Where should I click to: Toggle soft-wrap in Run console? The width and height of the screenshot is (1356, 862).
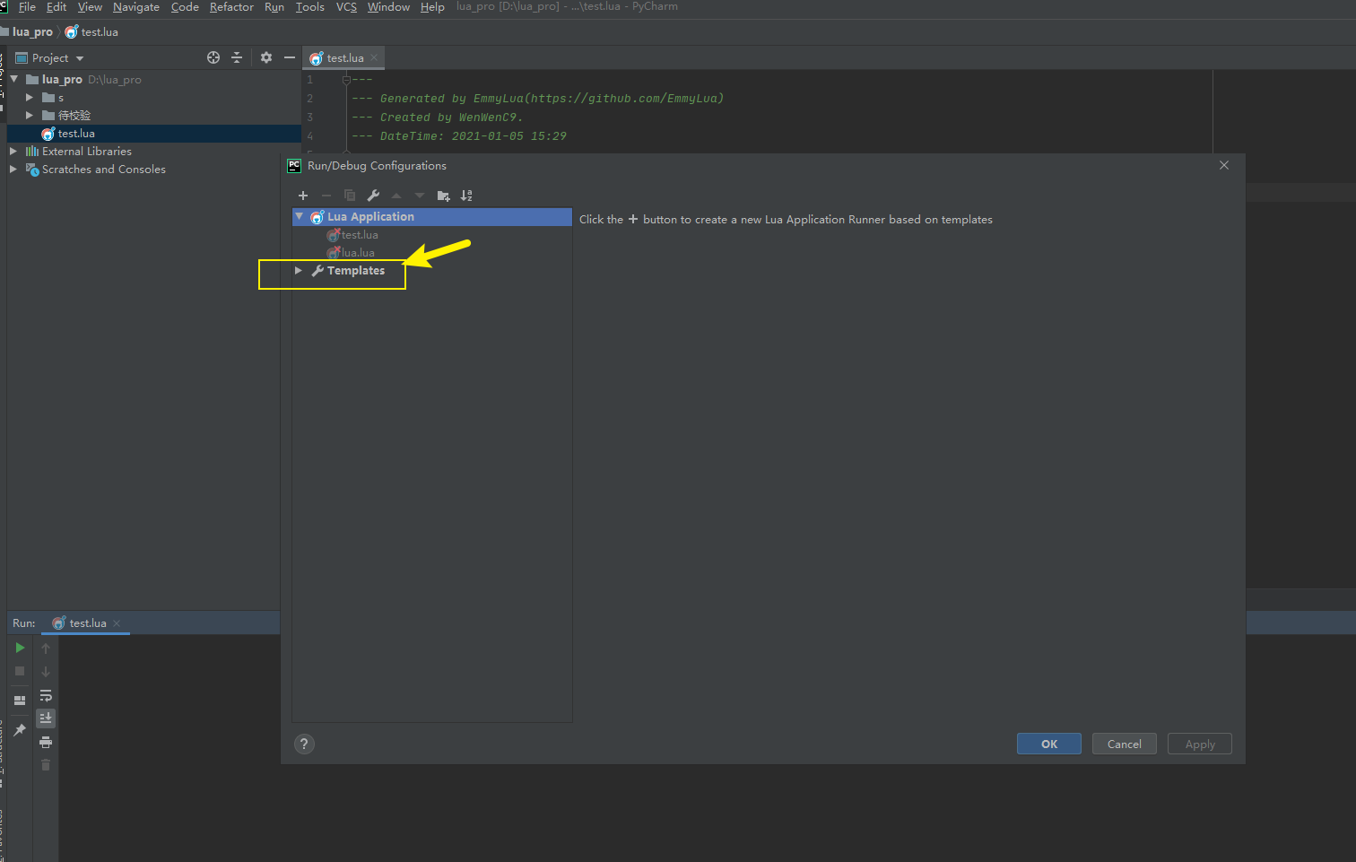(46, 695)
